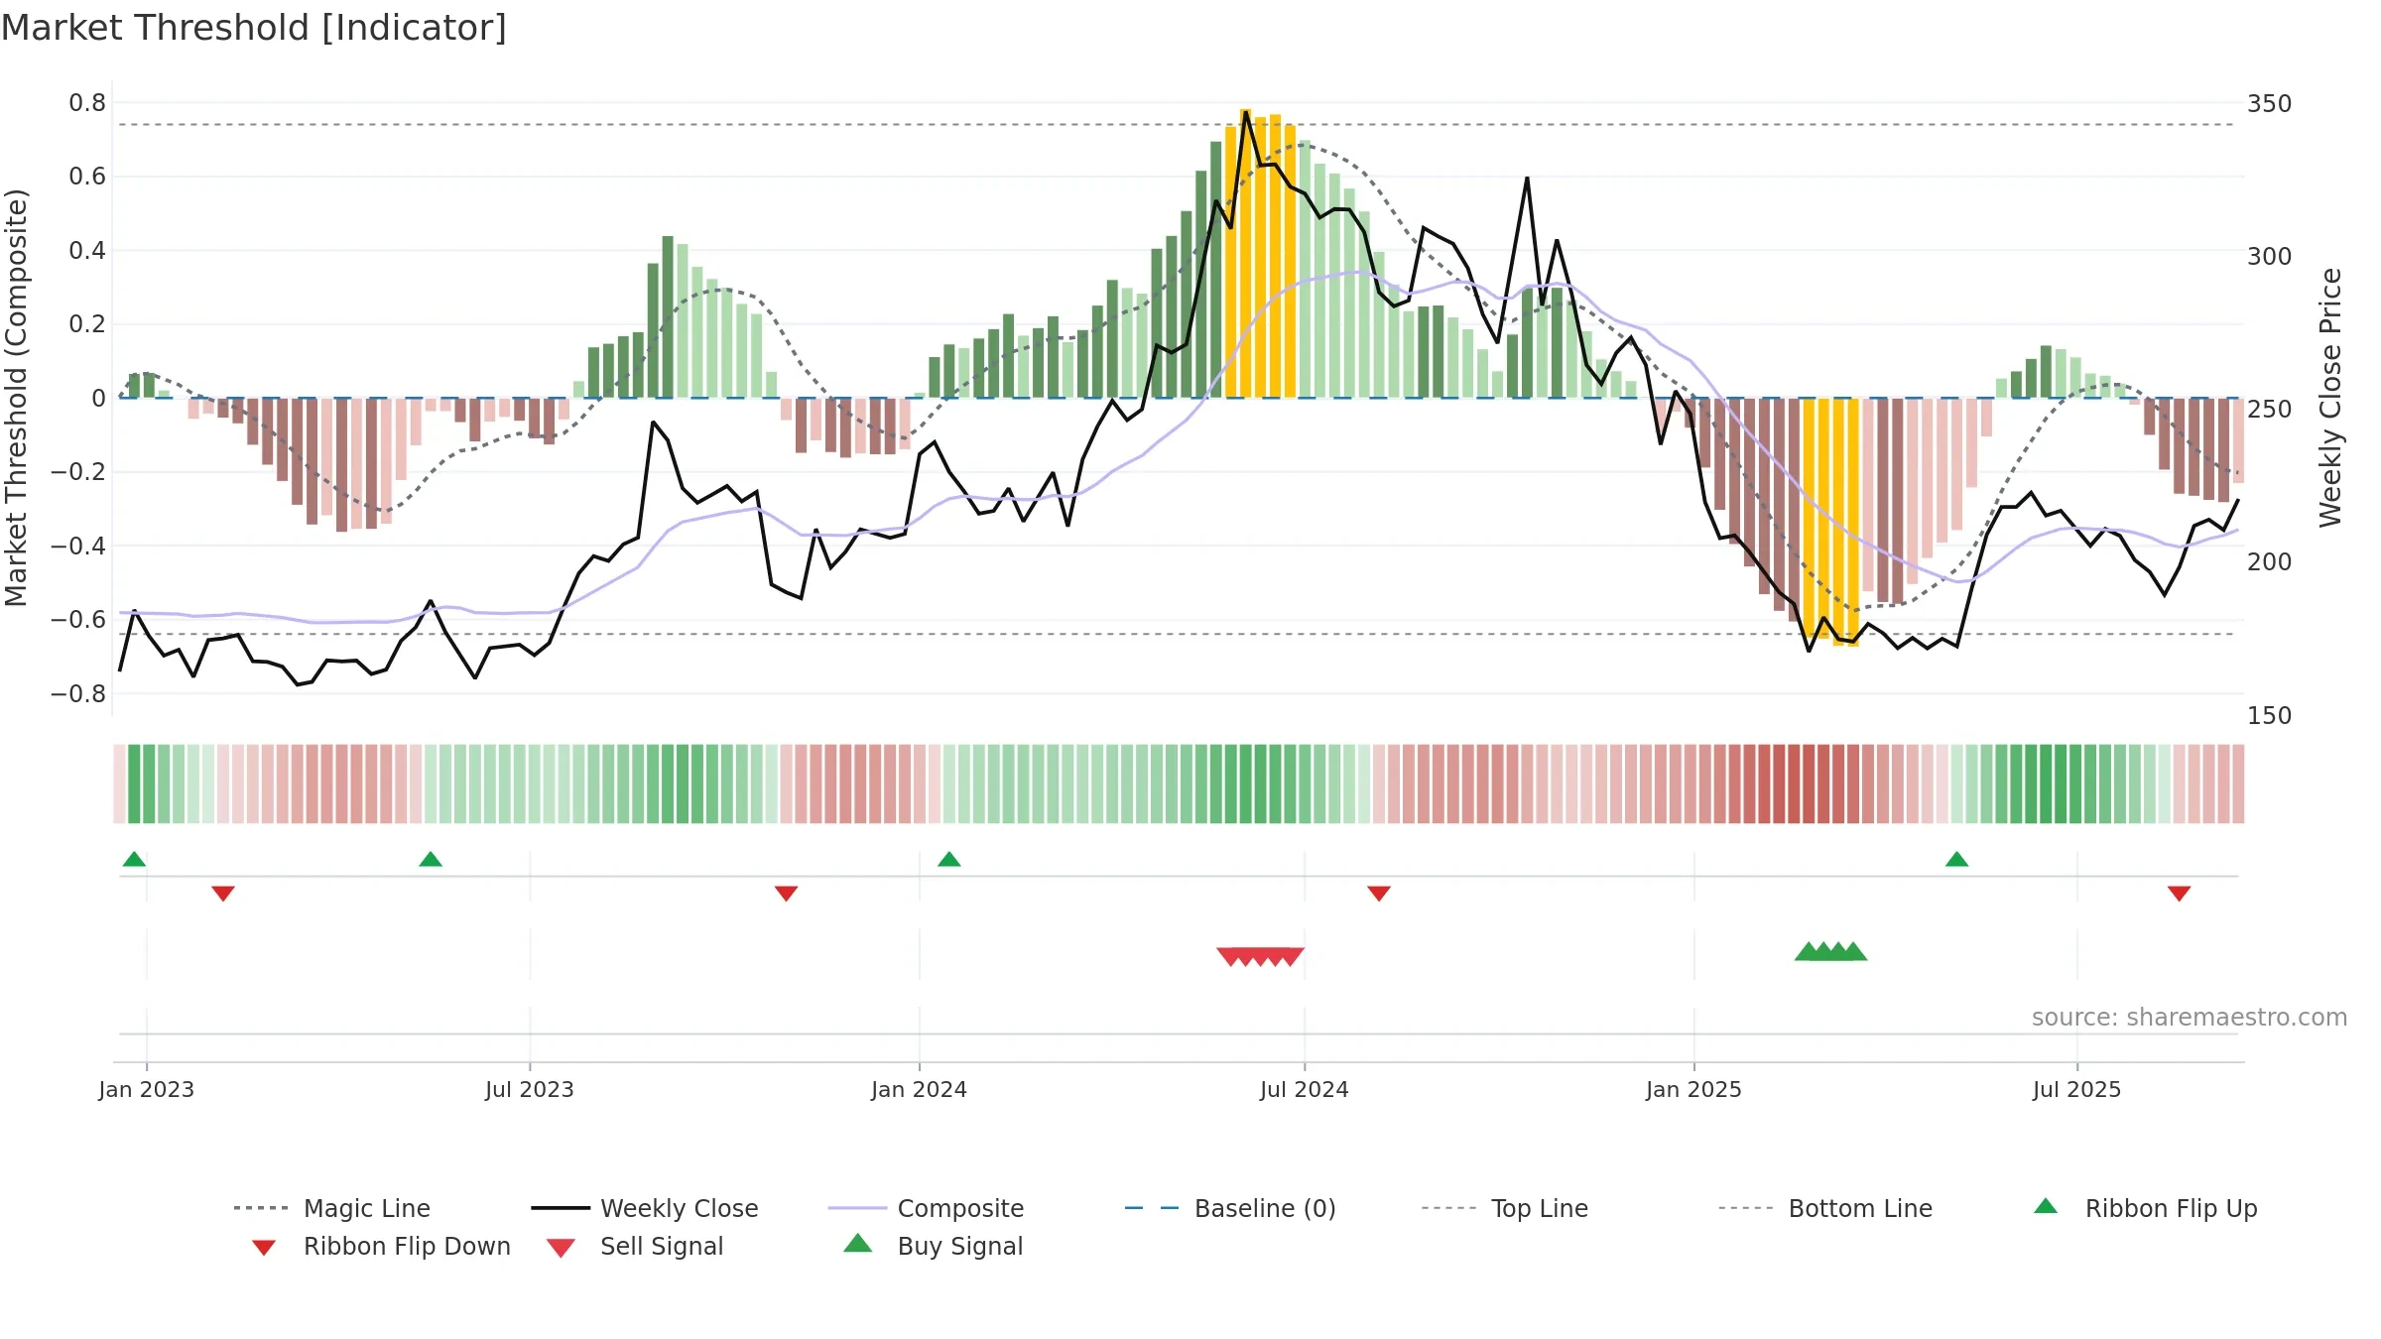This screenshot has width=2381, height=1339.
Task: Click the Jan 2024 x-axis label
Action: tap(920, 1089)
